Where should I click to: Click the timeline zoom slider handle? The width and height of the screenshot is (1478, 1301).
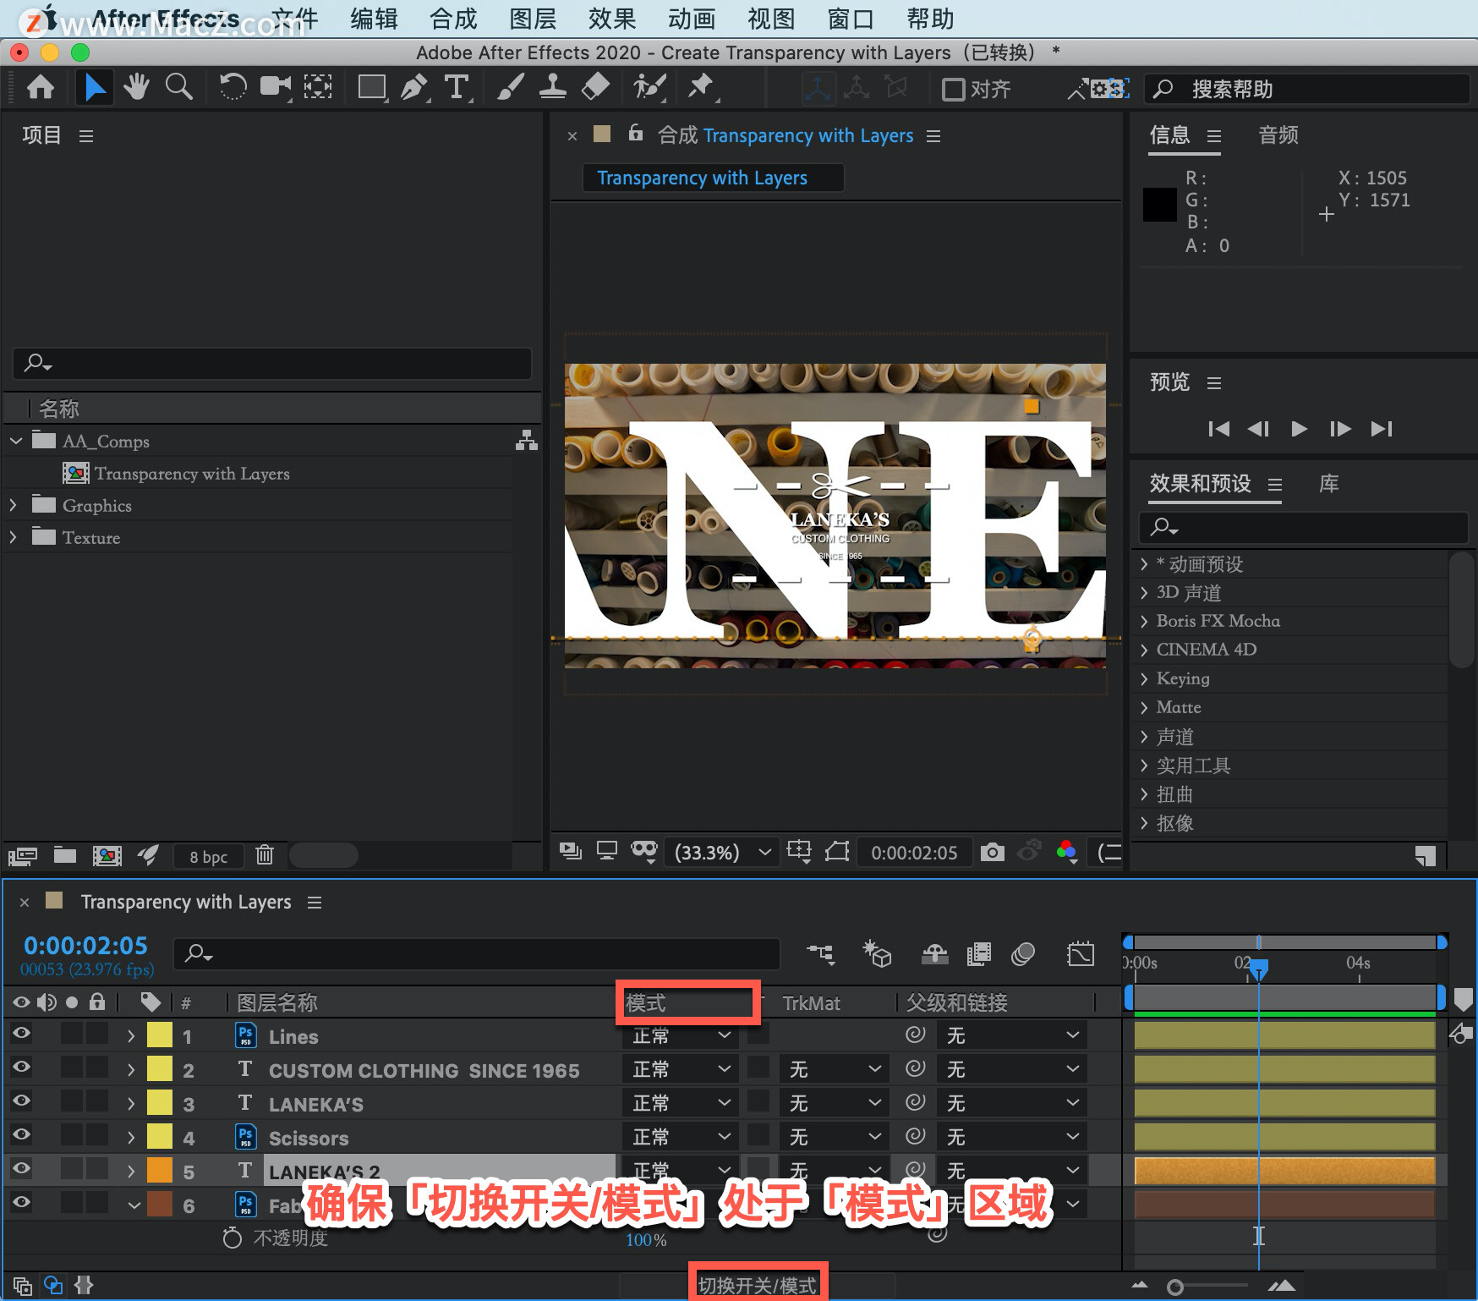[x=1174, y=1287]
